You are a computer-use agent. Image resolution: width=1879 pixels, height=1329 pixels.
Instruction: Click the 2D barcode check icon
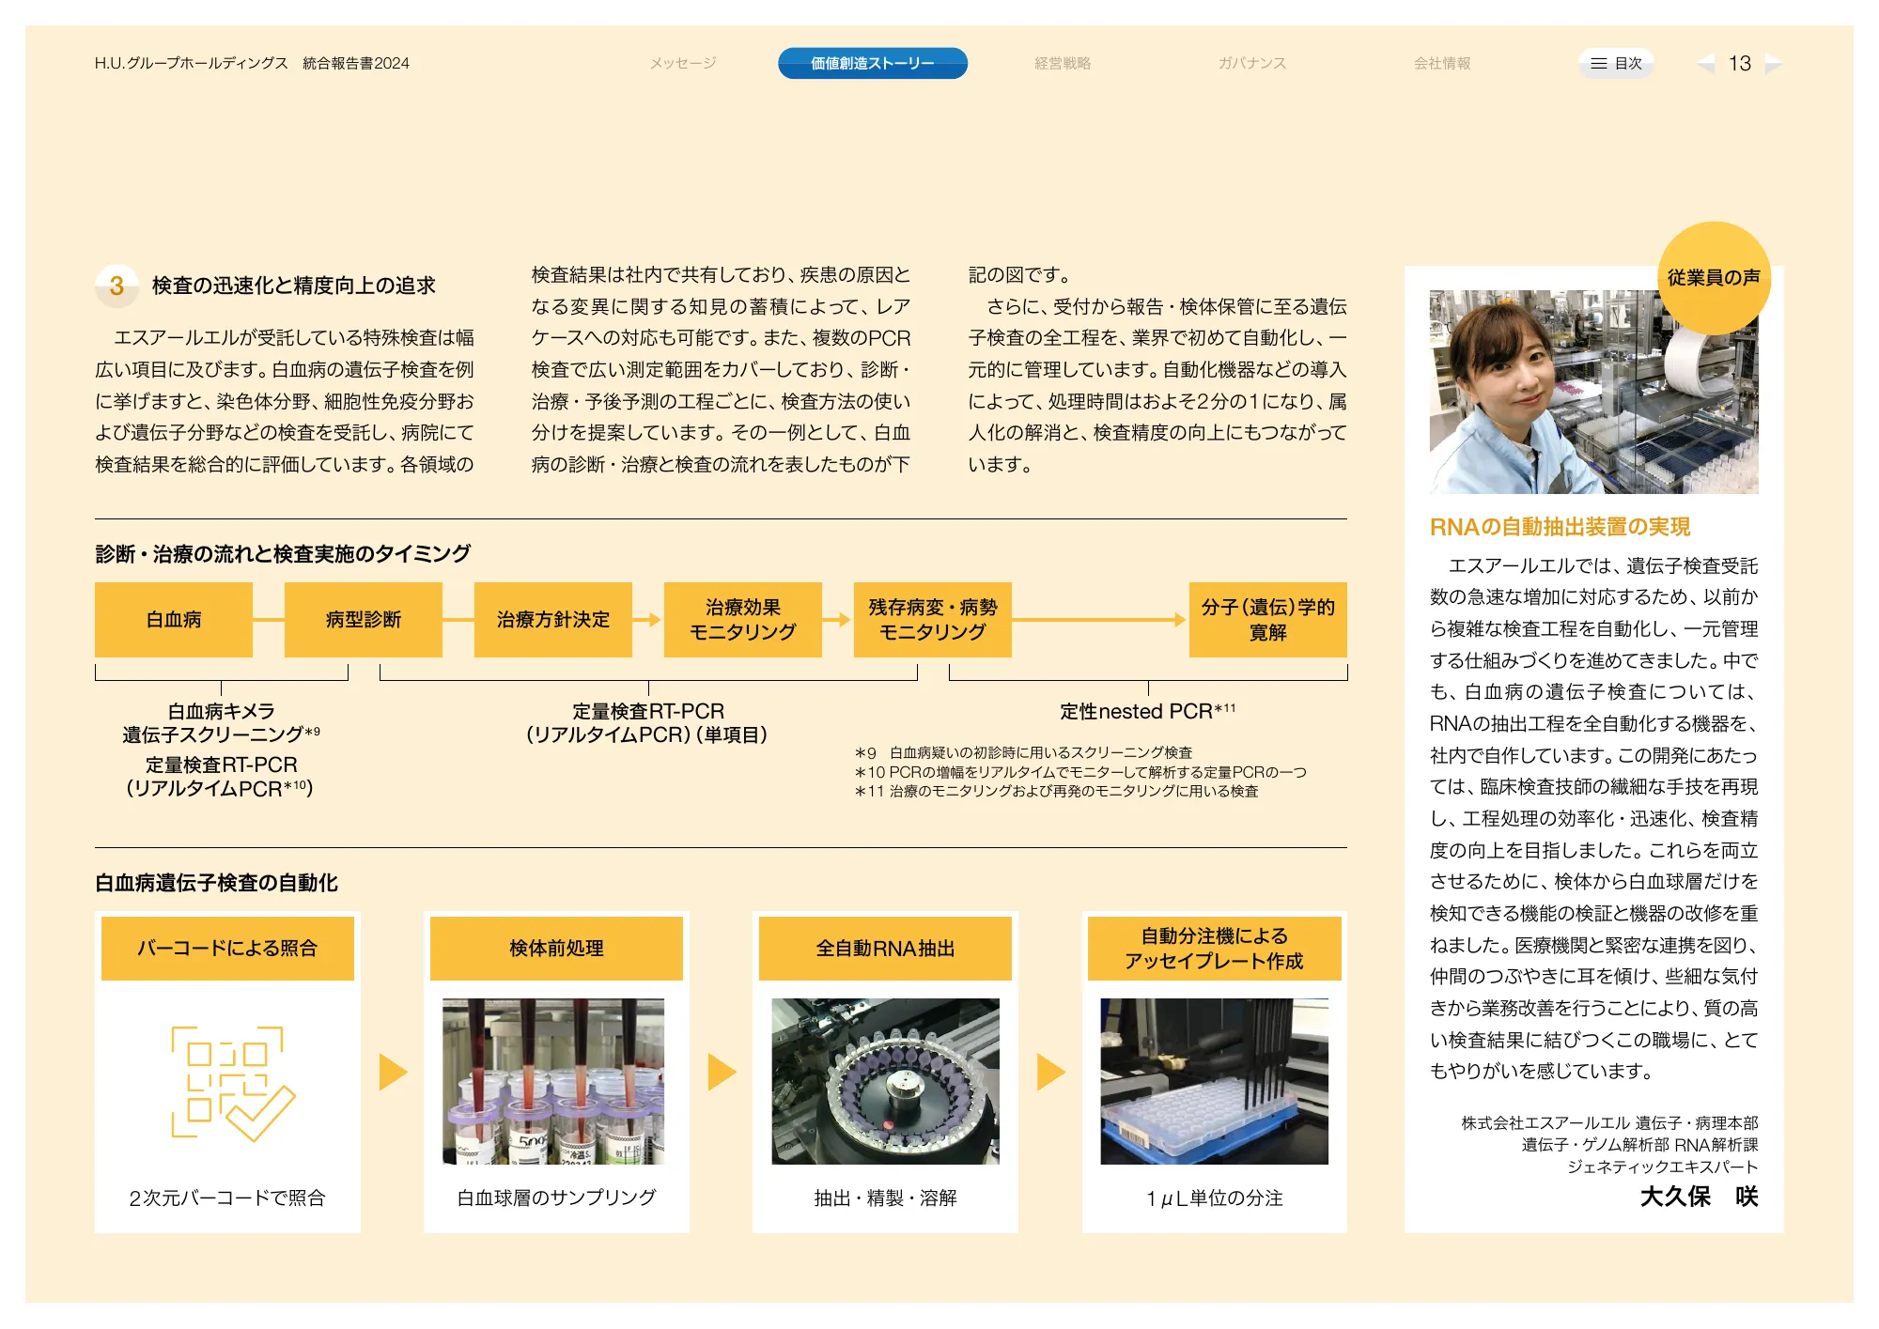232,1083
